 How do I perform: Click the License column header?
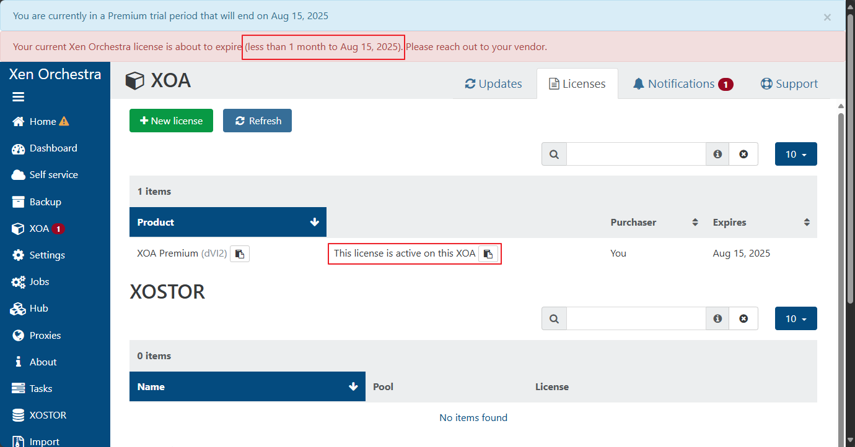coord(552,386)
